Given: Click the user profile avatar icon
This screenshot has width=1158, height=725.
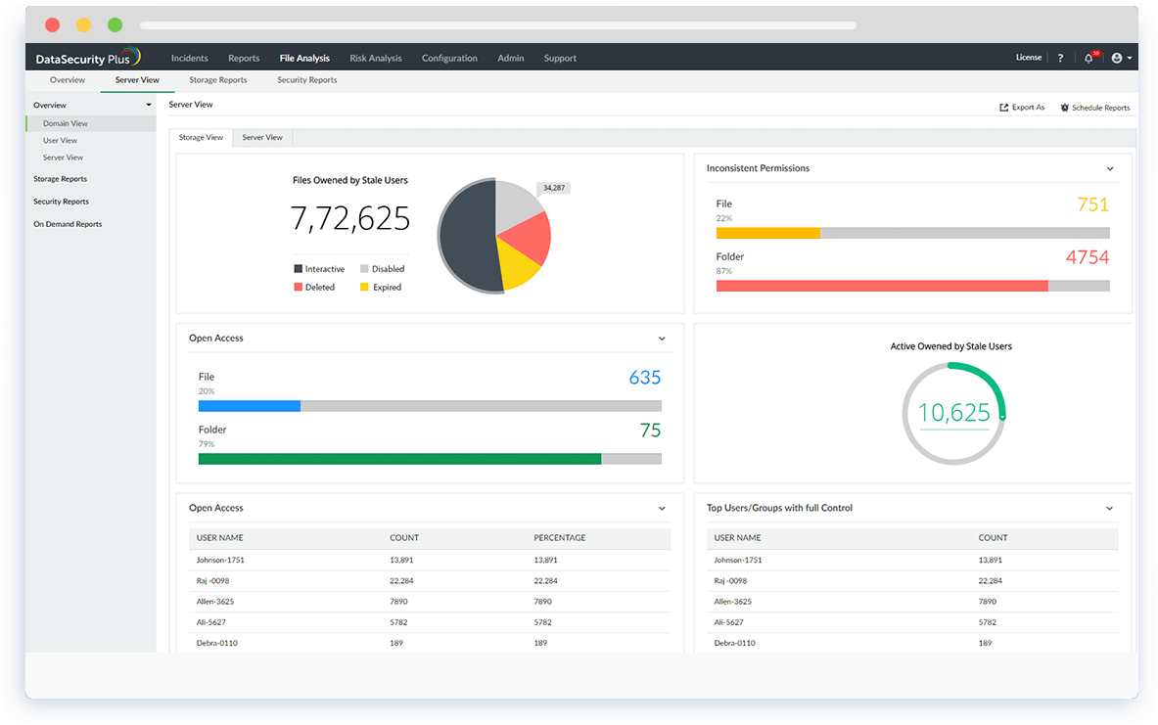Looking at the screenshot, I should 1117,59.
